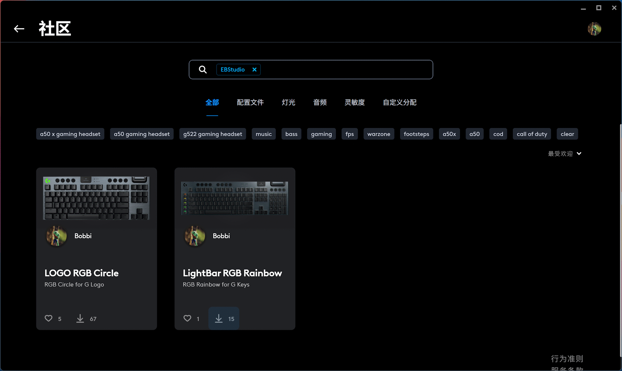Like the LightBar RGB Rainbow preset
Image resolution: width=622 pixels, height=371 pixels.
(x=187, y=318)
